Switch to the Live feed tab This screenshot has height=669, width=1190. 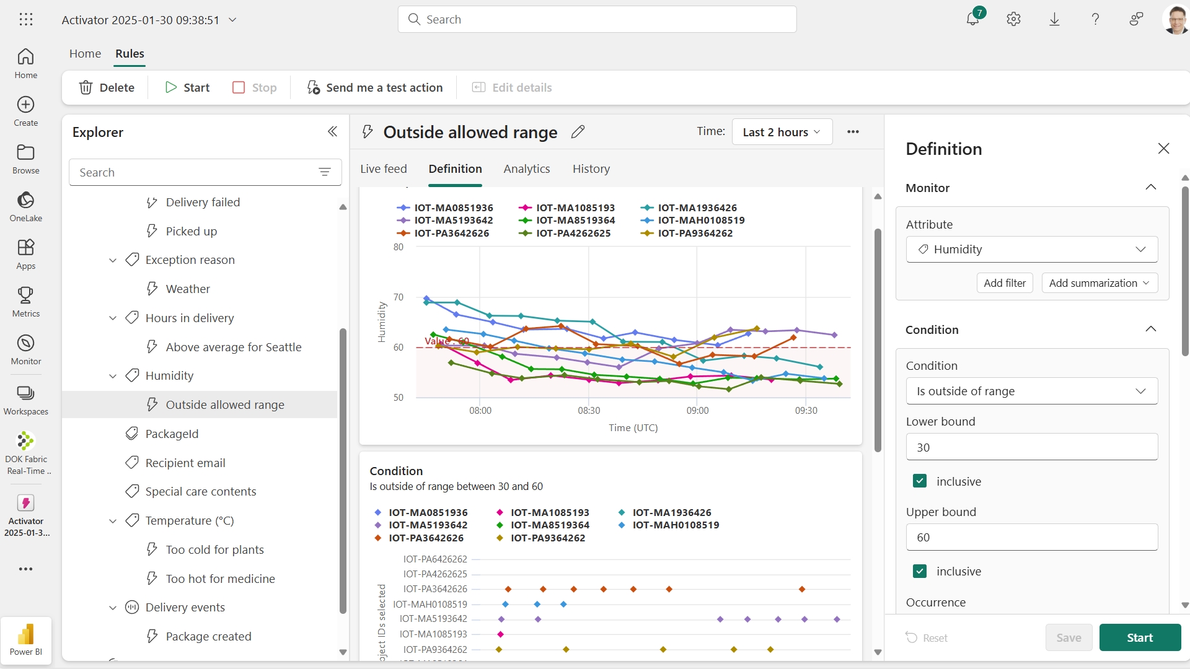click(x=384, y=169)
